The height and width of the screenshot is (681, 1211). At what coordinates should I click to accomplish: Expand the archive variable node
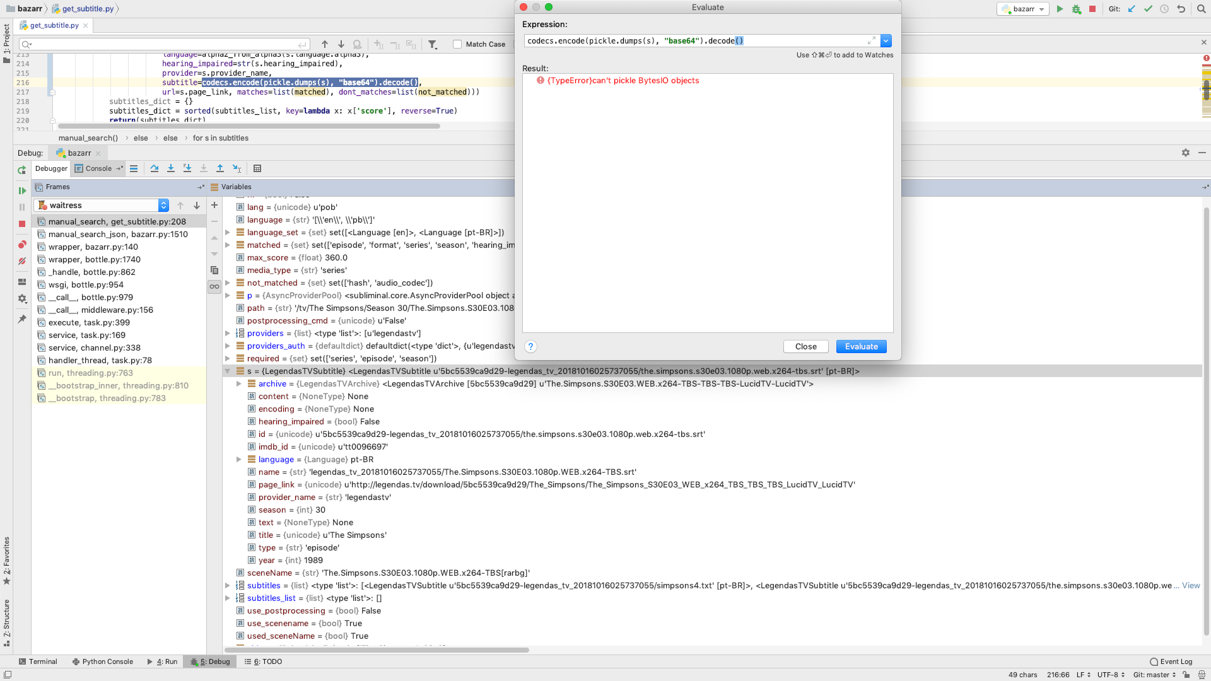tap(239, 384)
